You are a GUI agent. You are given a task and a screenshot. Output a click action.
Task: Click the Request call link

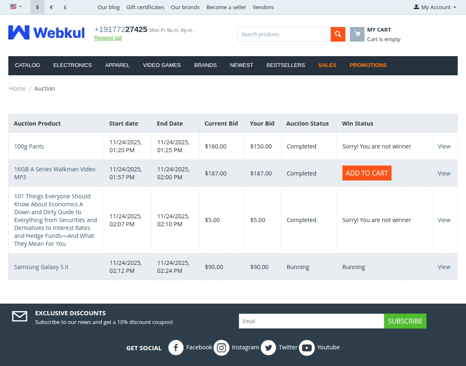(108, 37)
